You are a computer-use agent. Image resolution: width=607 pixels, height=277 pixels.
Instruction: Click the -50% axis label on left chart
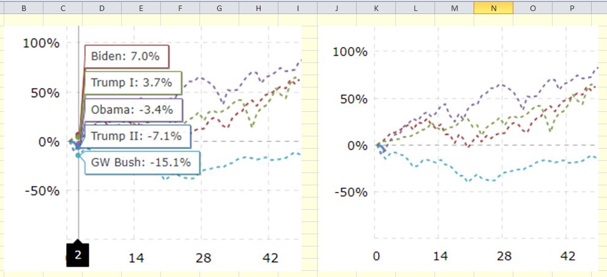42,191
